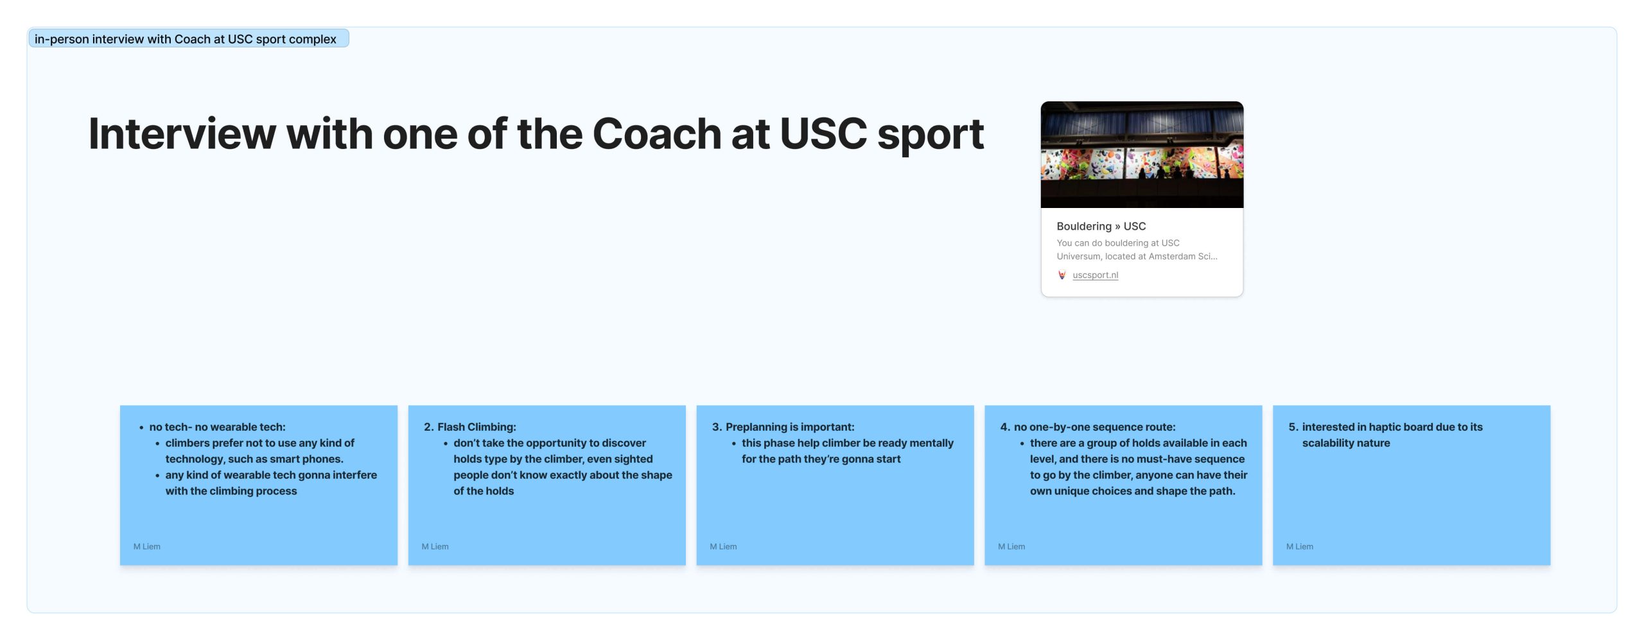Click the bullet "any kind of wearable tech gonna interfere"
1644x640 pixels.
(x=270, y=483)
